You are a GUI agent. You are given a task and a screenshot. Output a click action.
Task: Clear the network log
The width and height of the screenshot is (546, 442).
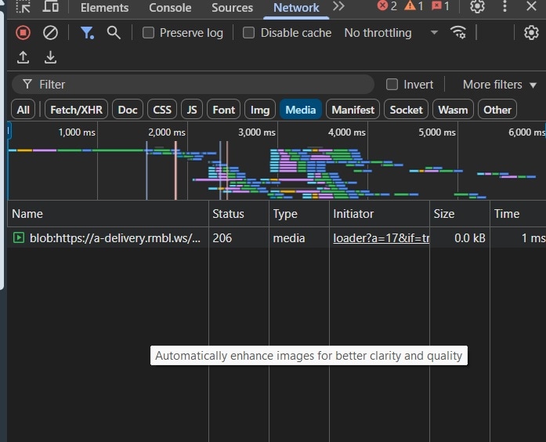(50, 33)
